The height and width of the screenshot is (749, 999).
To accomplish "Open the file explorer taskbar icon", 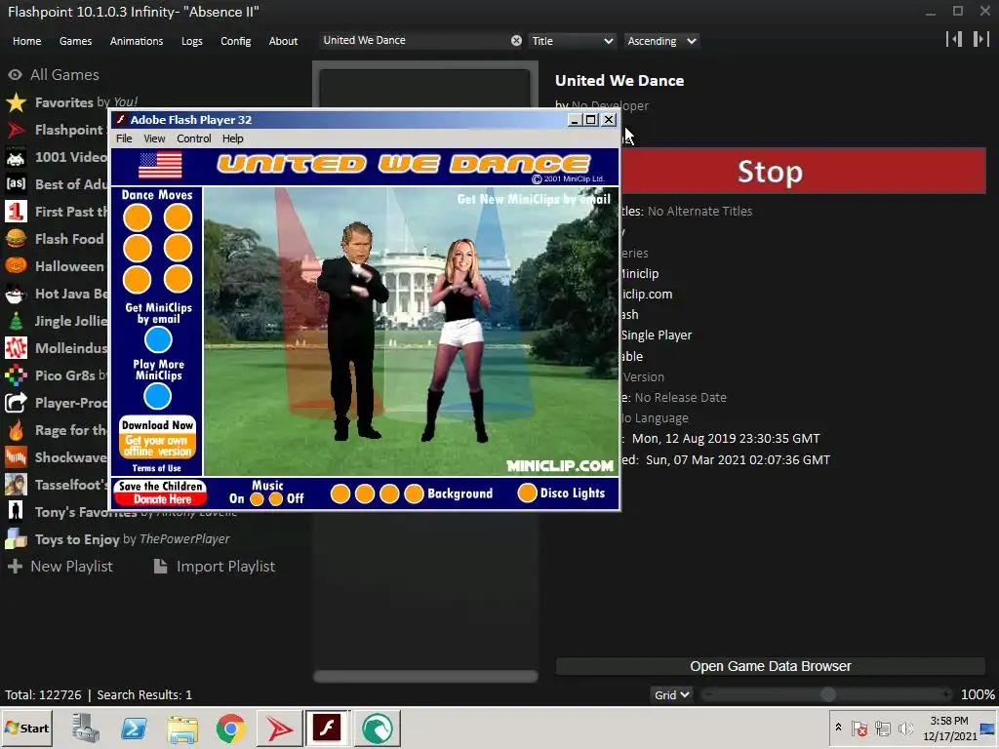I will tap(182, 728).
